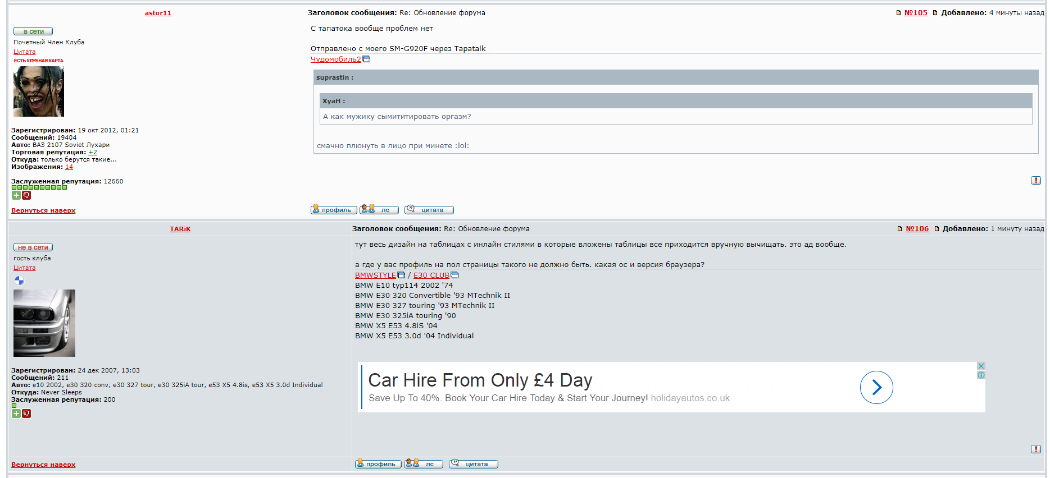Send private message to astor11
Viewport: 1050px width, 478px height.
379,210
